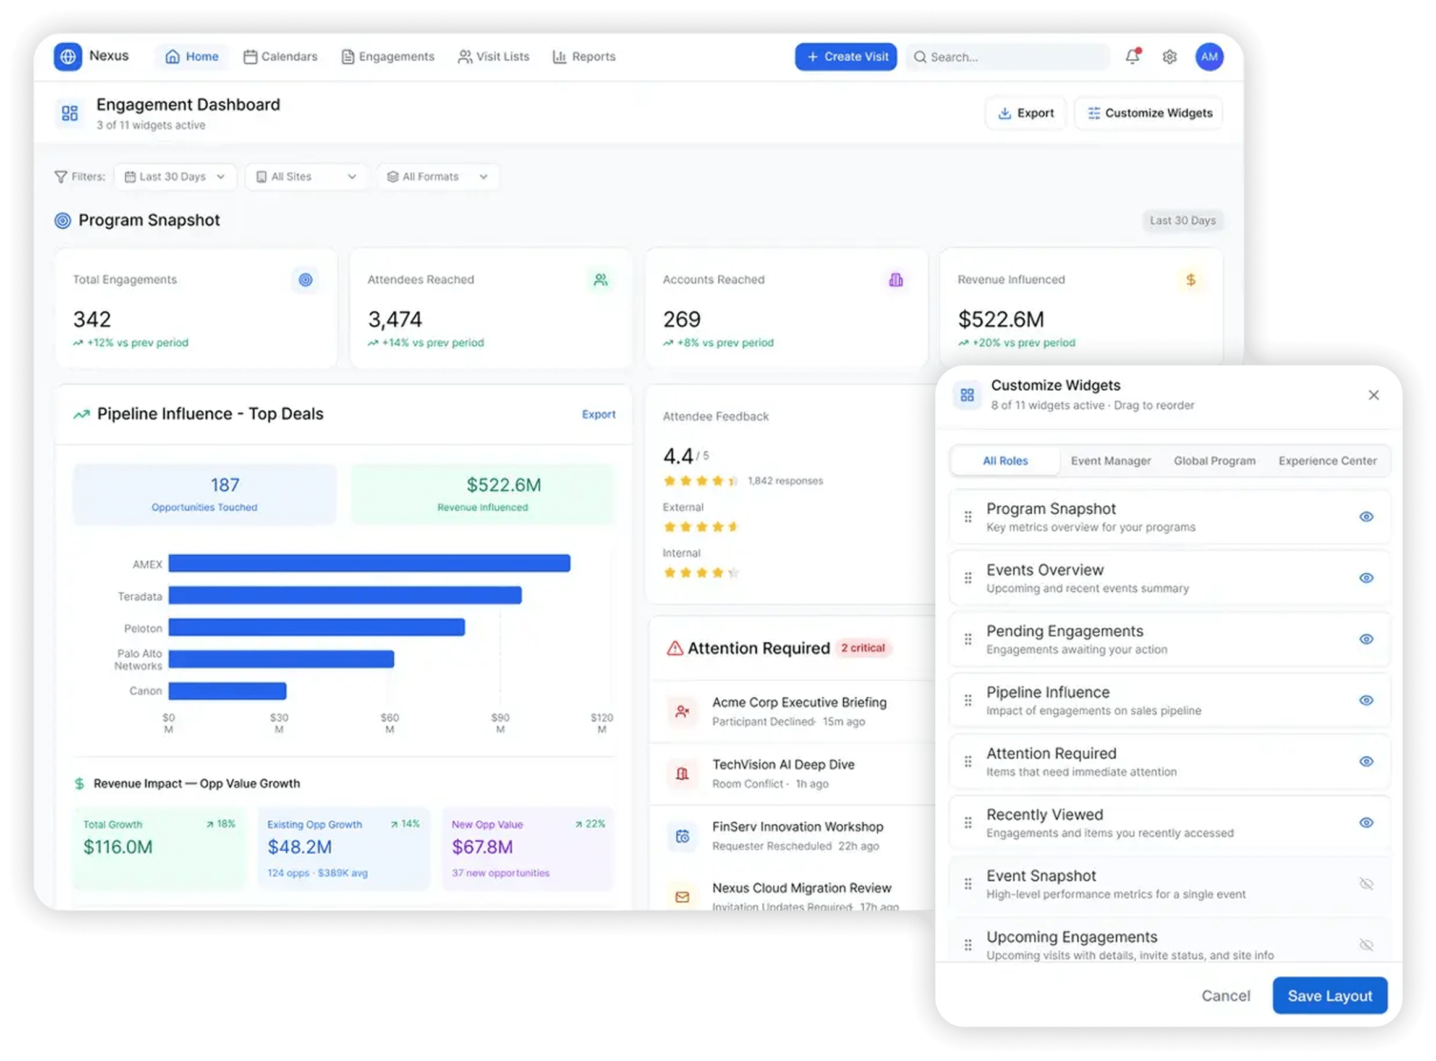Hide the Program Snapshot widget

(x=1367, y=517)
